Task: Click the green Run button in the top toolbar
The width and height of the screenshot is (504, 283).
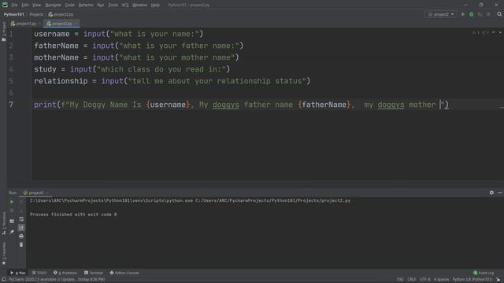Action: tap(463, 14)
